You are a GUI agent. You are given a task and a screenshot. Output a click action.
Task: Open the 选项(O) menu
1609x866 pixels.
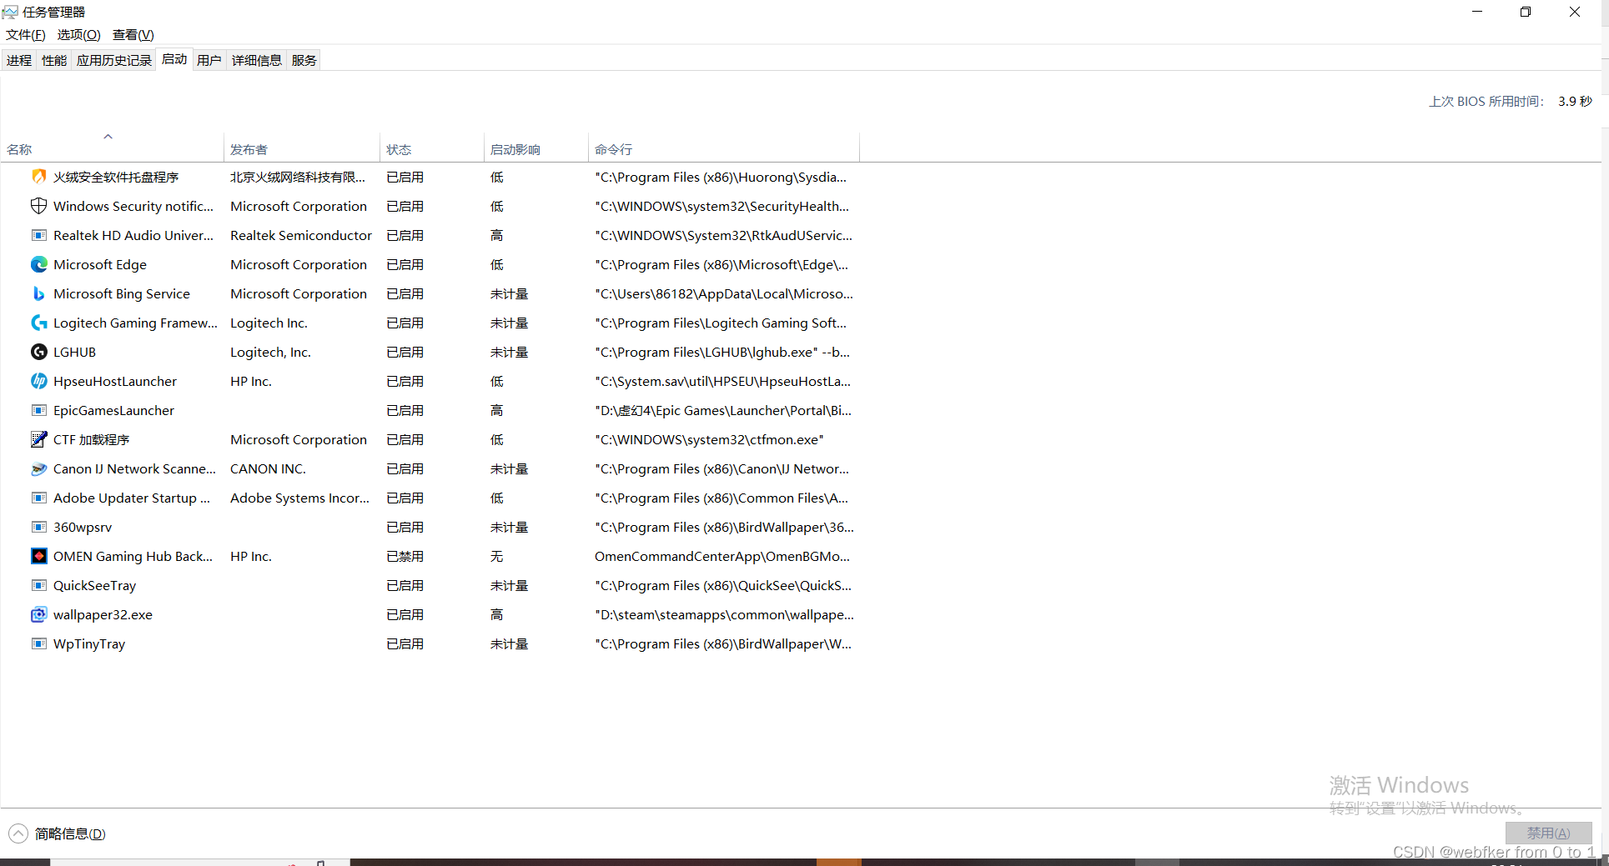point(78,34)
